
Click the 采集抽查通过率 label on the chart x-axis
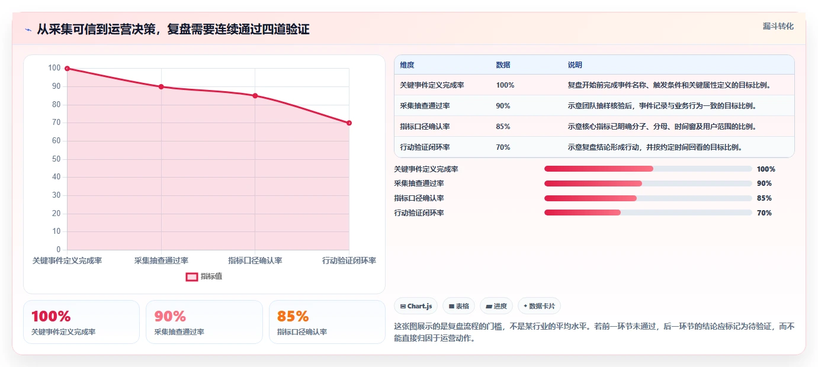[x=161, y=260]
